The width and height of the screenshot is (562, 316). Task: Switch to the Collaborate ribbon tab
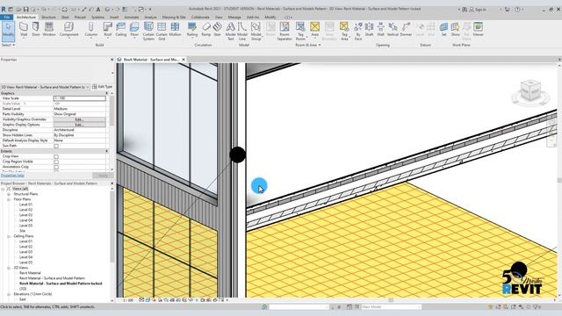(x=200, y=18)
